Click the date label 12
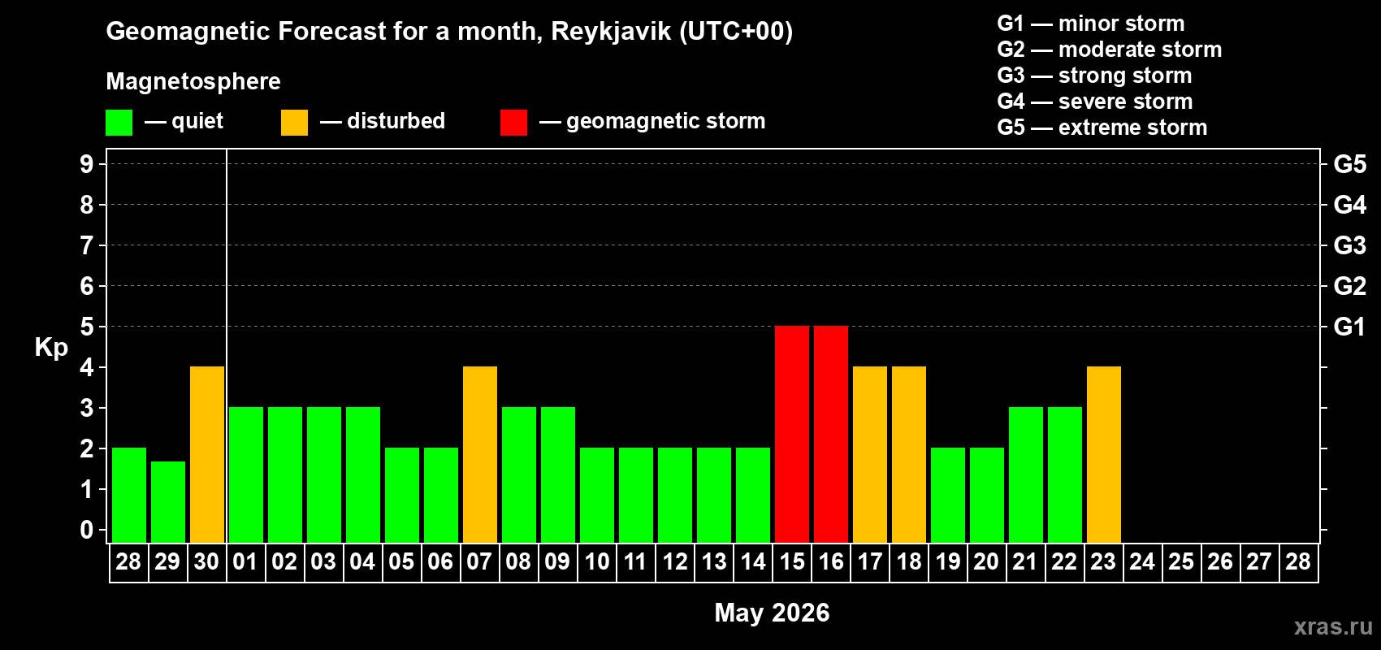 click(x=675, y=561)
